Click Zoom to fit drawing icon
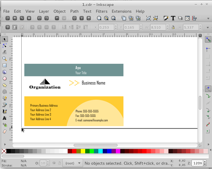 [x=106, y=18]
